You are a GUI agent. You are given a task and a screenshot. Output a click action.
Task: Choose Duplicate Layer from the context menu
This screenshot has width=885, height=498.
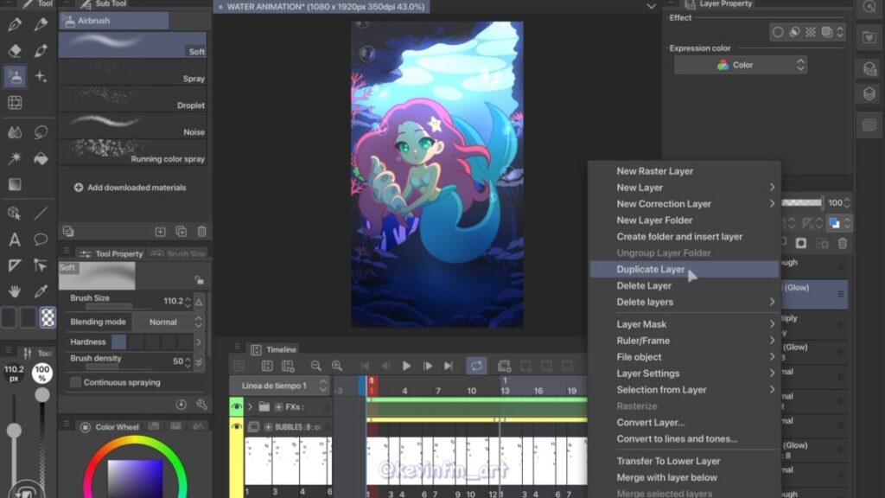click(684, 270)
